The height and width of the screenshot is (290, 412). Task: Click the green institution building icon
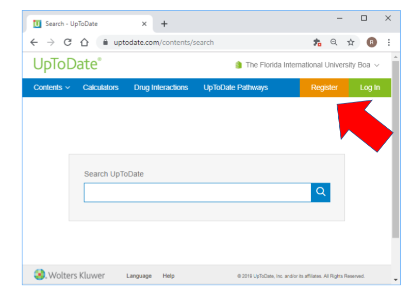238,65
